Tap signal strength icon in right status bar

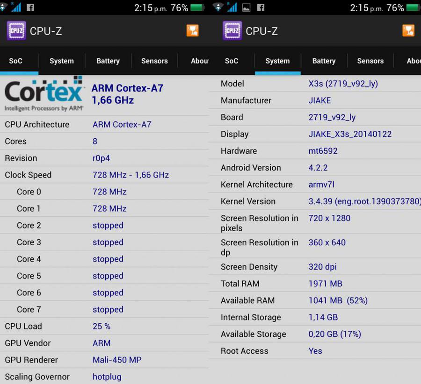coord(232,7)
